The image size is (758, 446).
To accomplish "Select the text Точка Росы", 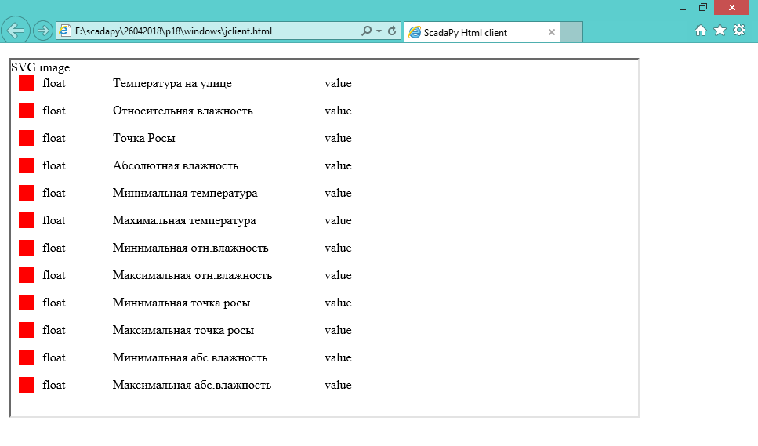I will coord(144,138).
